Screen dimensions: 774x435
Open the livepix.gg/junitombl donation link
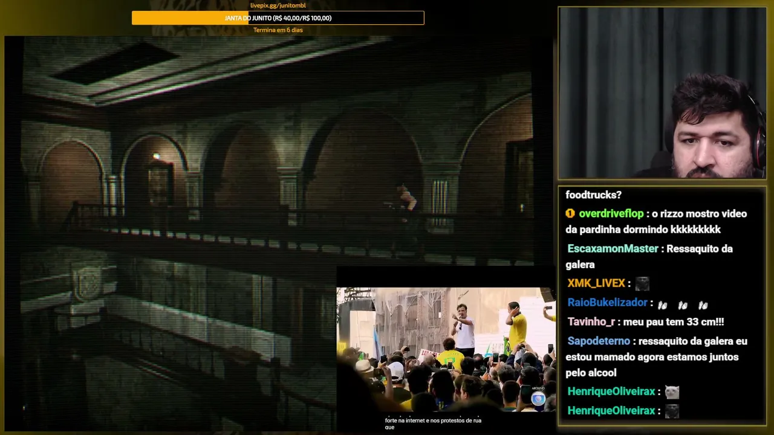click(x=278, y=5)
